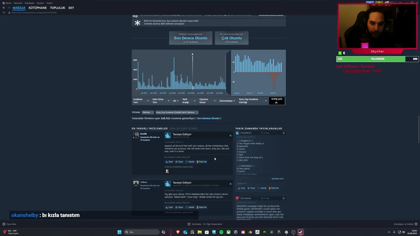Star Oui Homme's recent review
This screenshot has height=236, width=420.
point(283,198)
